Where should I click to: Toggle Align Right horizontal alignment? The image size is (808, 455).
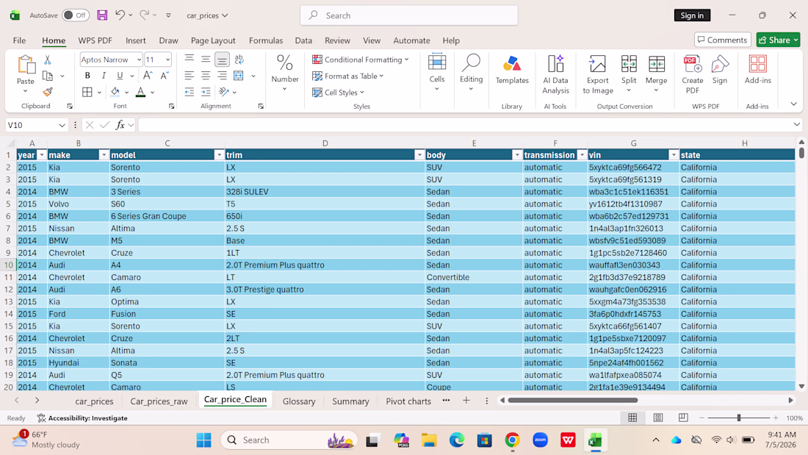click(222, 76)
